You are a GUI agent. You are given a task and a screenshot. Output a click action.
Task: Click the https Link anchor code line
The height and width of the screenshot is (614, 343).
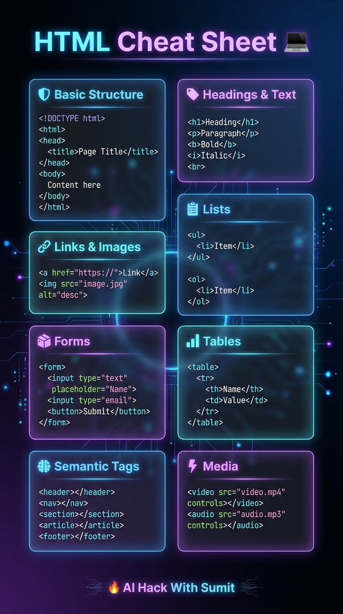point(98,273)
